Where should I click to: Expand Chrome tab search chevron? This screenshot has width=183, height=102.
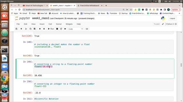180,6
